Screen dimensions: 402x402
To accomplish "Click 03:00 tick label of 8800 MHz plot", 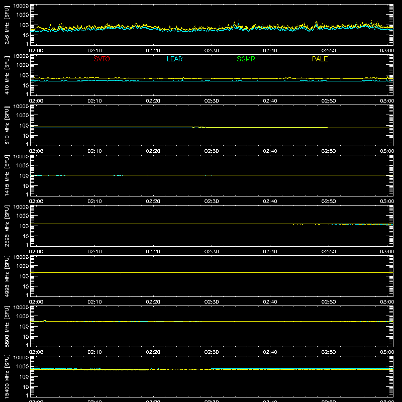I will [x=387, y=352].
